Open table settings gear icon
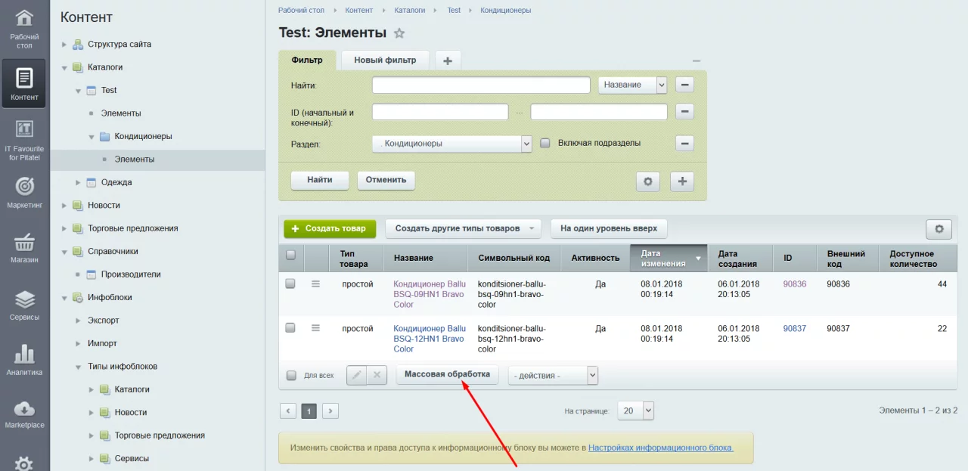This screenshot has width=968, height=471. click(x=939, y=229)
